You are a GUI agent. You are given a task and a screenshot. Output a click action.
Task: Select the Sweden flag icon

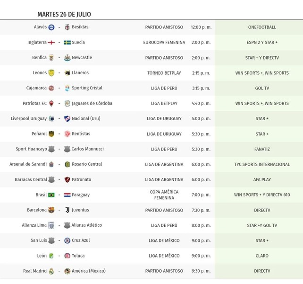(x=67, y=43)
